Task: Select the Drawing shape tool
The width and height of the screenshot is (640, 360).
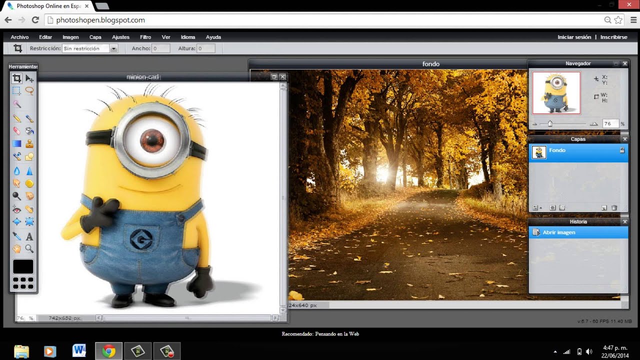Action: (x=29, y=157)
